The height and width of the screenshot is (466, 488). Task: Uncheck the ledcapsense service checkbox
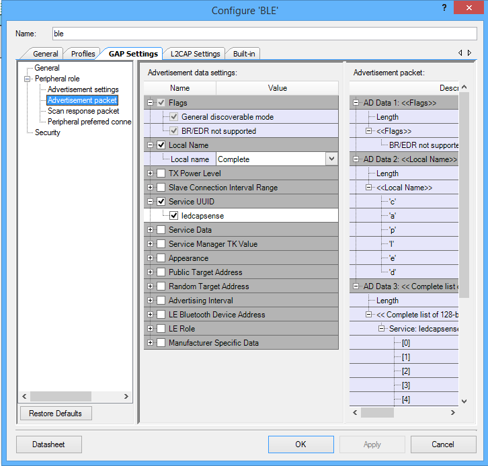click(x=173, y=216)
